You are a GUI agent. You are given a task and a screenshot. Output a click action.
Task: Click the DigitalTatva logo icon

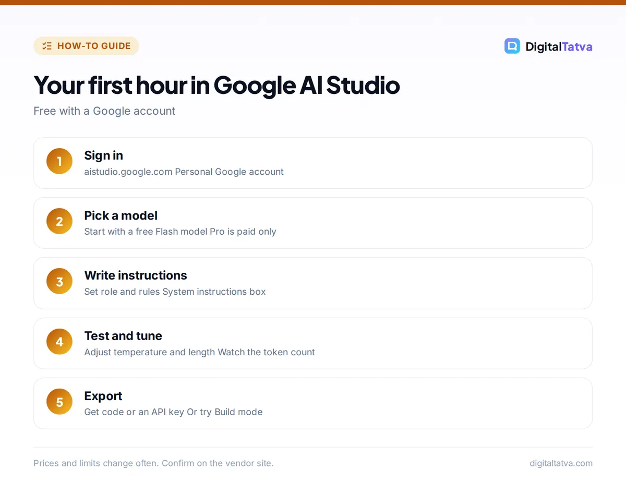pyautogui.click(x=512, y=46)
